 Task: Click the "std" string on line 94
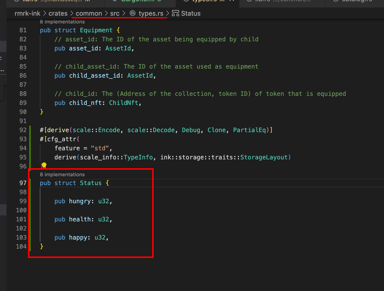tap(100, 148)
